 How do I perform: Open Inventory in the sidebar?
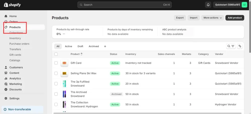15,38
